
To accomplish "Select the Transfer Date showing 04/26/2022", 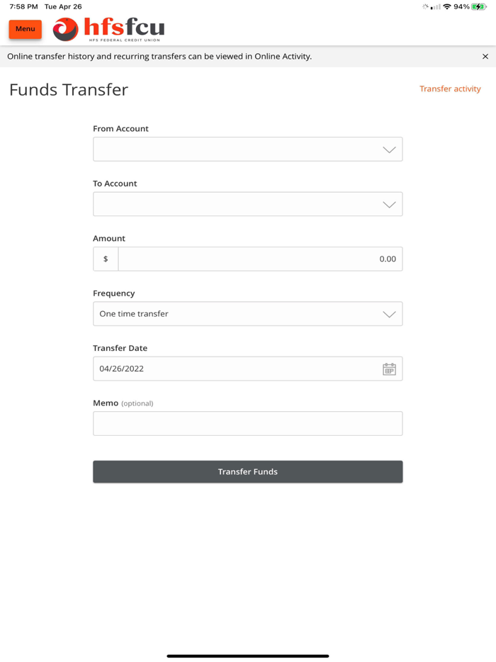I will (x=234, y=369).
